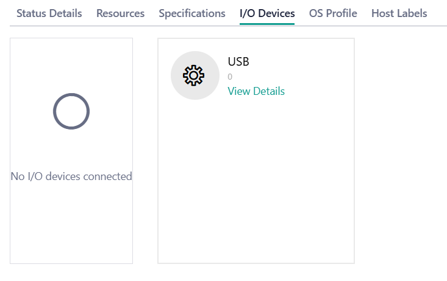Click the teal underline beneath I/O Devices
447x281 pixels.
pos(267,24)
